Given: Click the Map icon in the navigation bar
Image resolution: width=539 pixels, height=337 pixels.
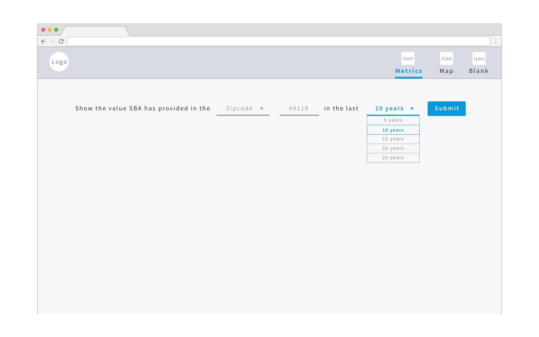Looking at the screenshot, I should [x=446, y=58].
